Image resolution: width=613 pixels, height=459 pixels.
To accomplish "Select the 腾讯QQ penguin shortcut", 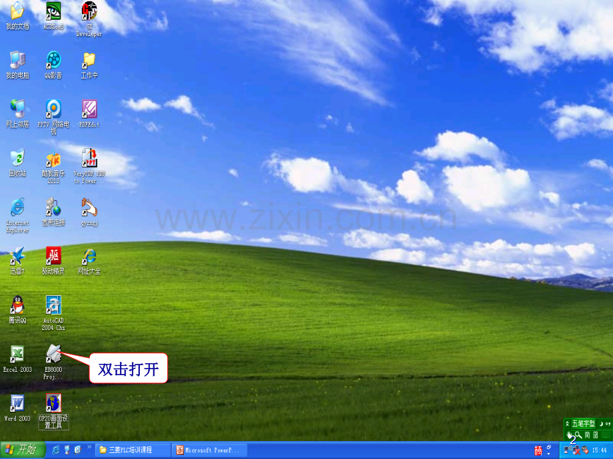I will [17, 310].
